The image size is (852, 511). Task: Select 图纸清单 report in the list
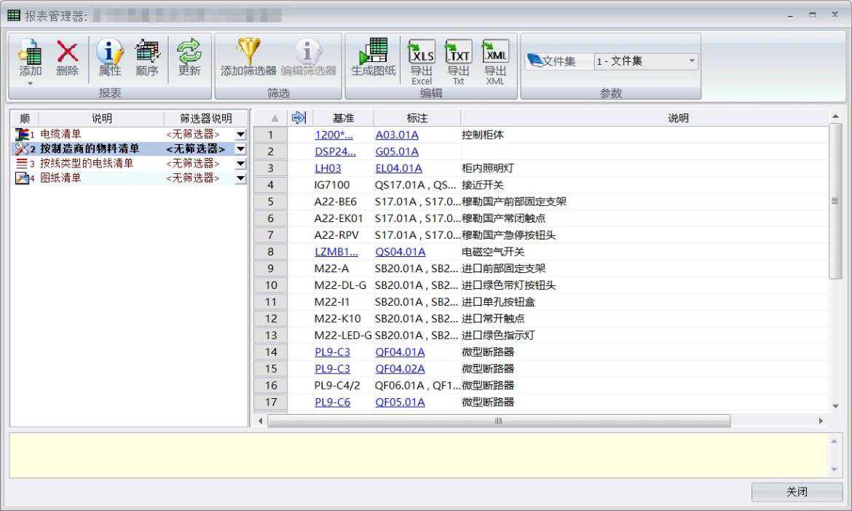tap(60, 178)
